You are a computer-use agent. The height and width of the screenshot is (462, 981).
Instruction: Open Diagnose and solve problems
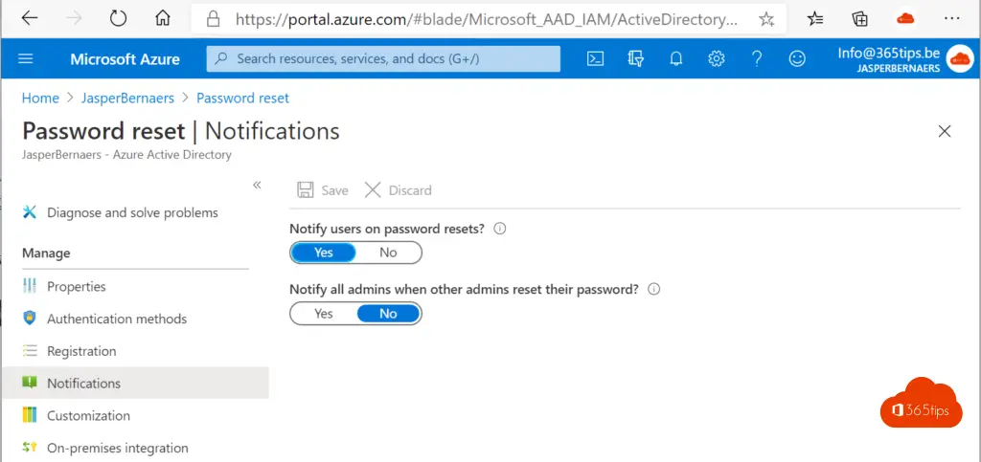134,213
